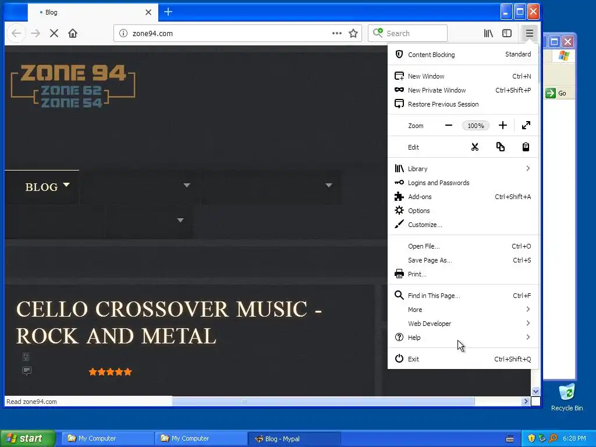Open Cello Crossover Music article heading
The height and width of the screenshot is (447, 596).
coord(169,322)
